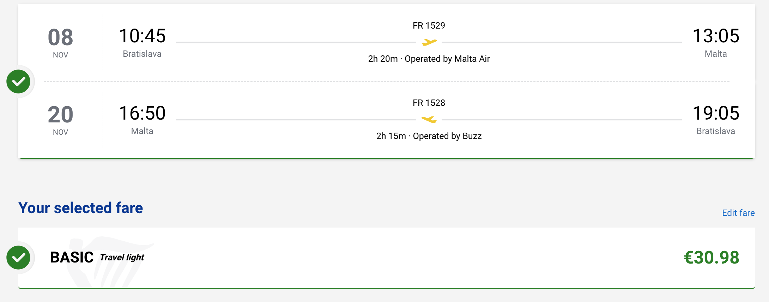This screenshot has height=302, width=769.
Task: Click the green checkmark beside BASIC fare
Action: click(18, 258)
